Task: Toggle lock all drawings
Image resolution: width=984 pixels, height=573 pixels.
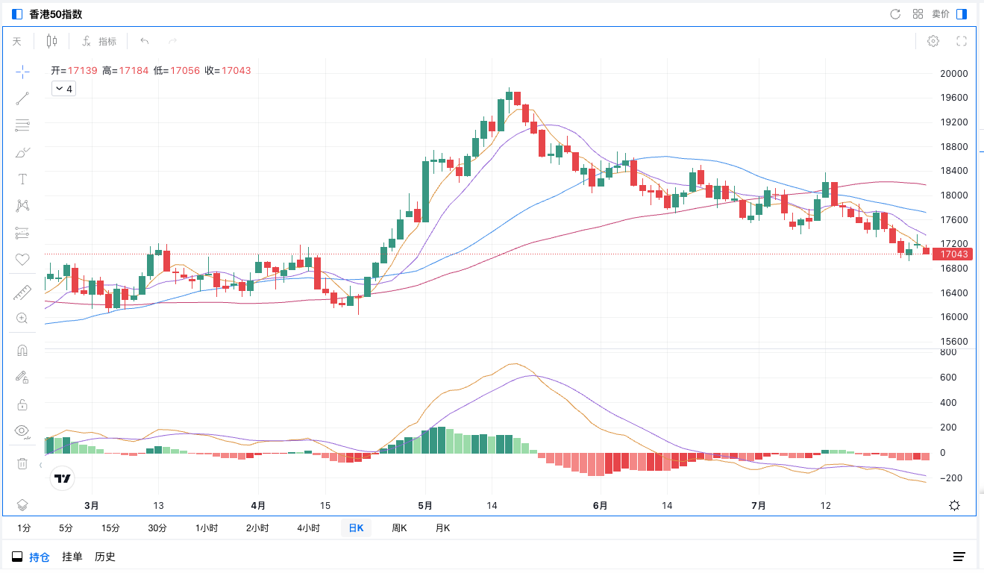Action: (22, 405)
